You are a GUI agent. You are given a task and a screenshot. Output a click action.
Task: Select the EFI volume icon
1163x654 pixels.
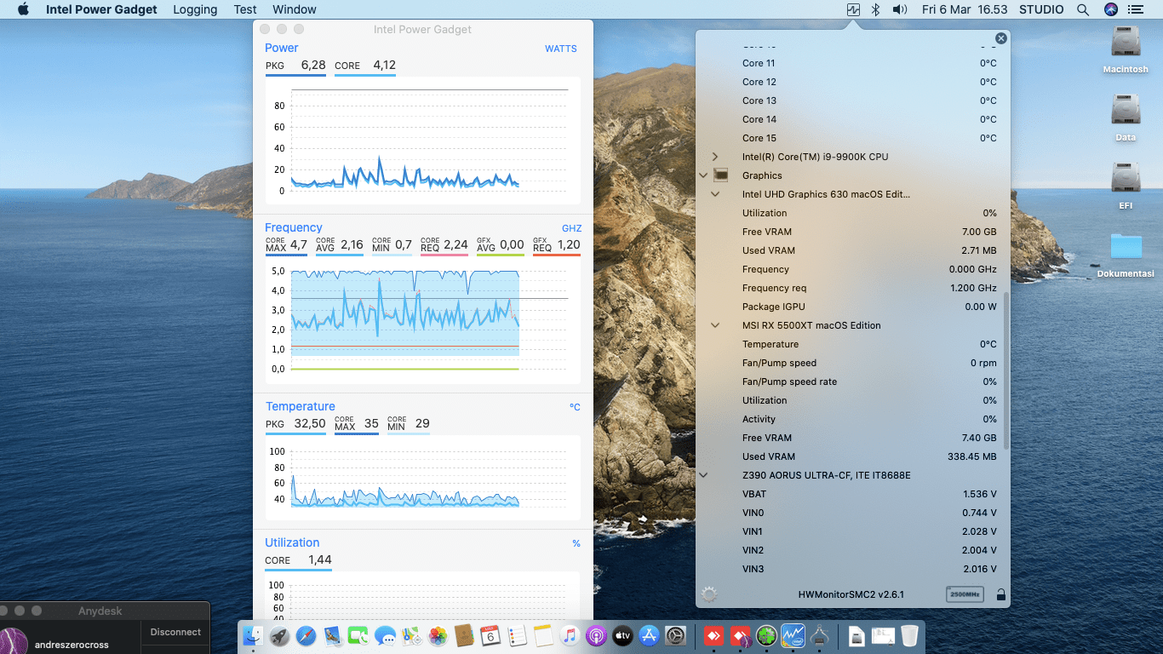[x=1126, y=186]
